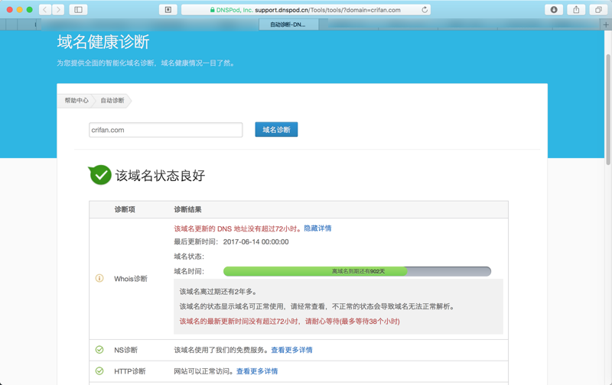Click the 最后更新时间: label
This screenshot has height=385, width=612.
(x=196, y=242)
